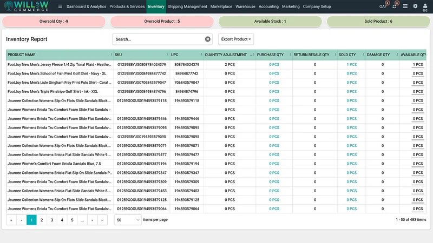This screenshot has height=243, width=433.
Task: Open SKU column options menu
Action: [x=168, y=55]
